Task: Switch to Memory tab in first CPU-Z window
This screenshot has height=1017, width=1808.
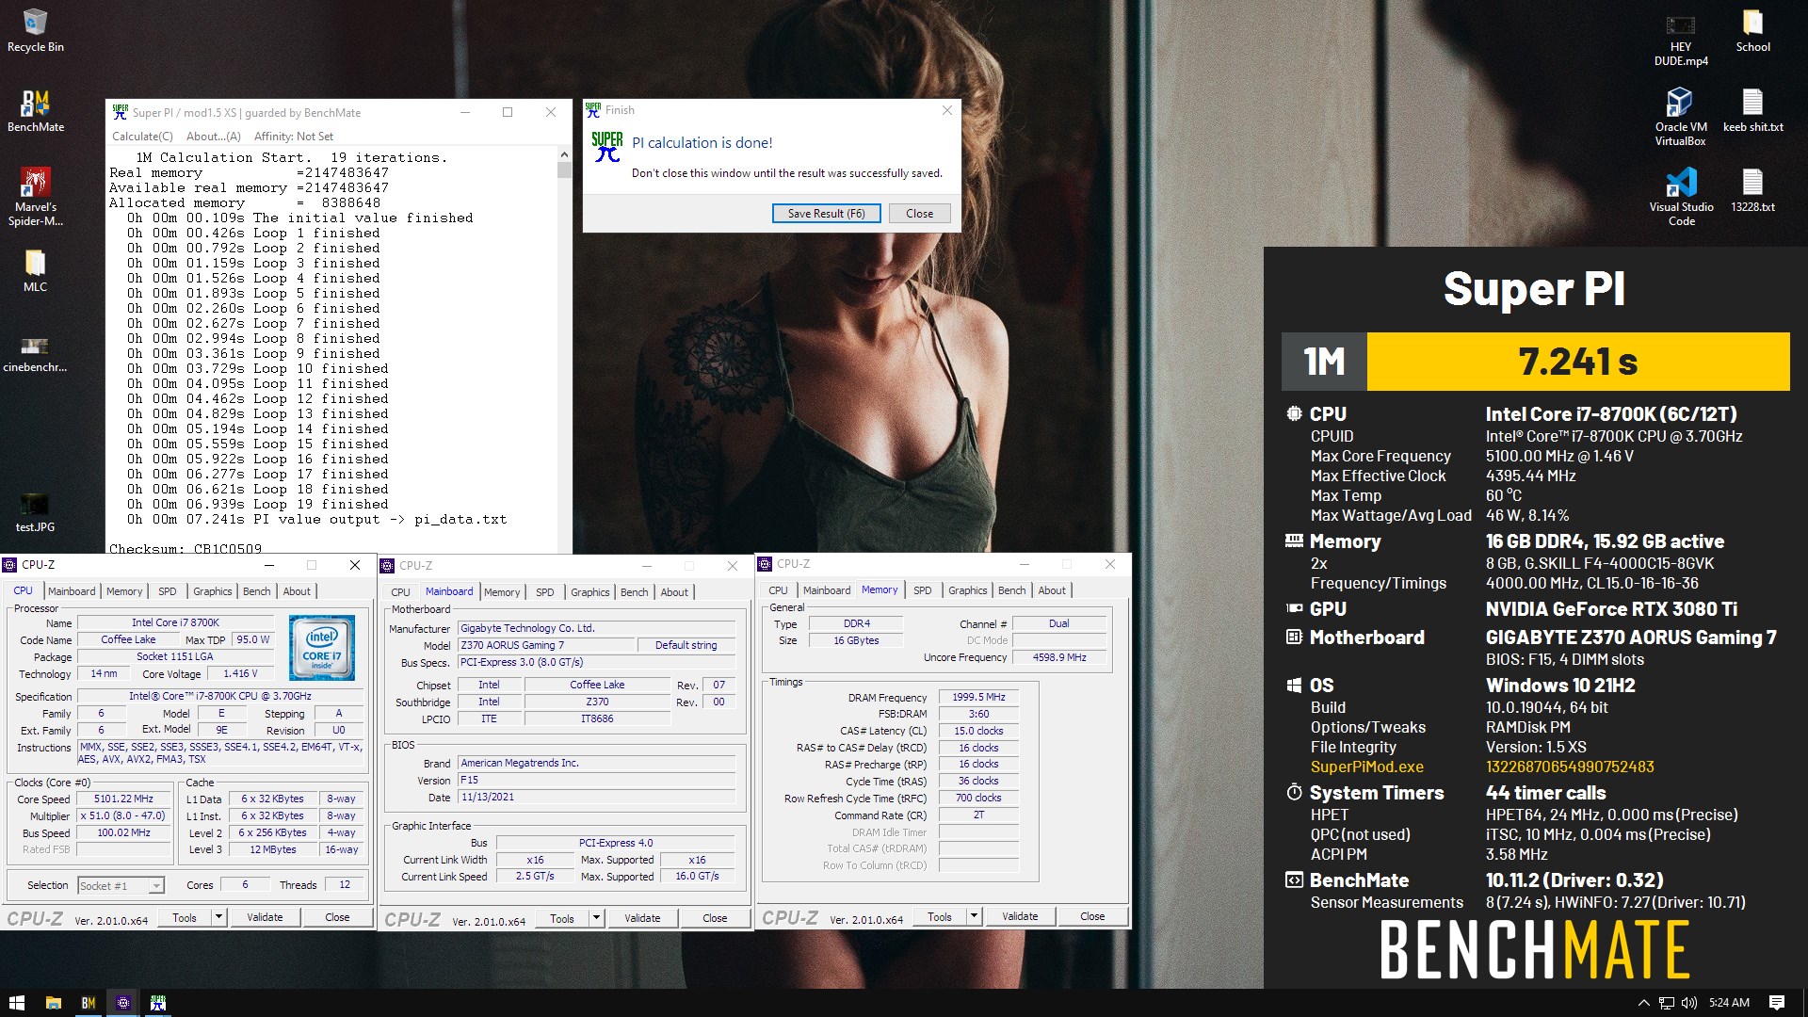Action: tap(124, 591)
